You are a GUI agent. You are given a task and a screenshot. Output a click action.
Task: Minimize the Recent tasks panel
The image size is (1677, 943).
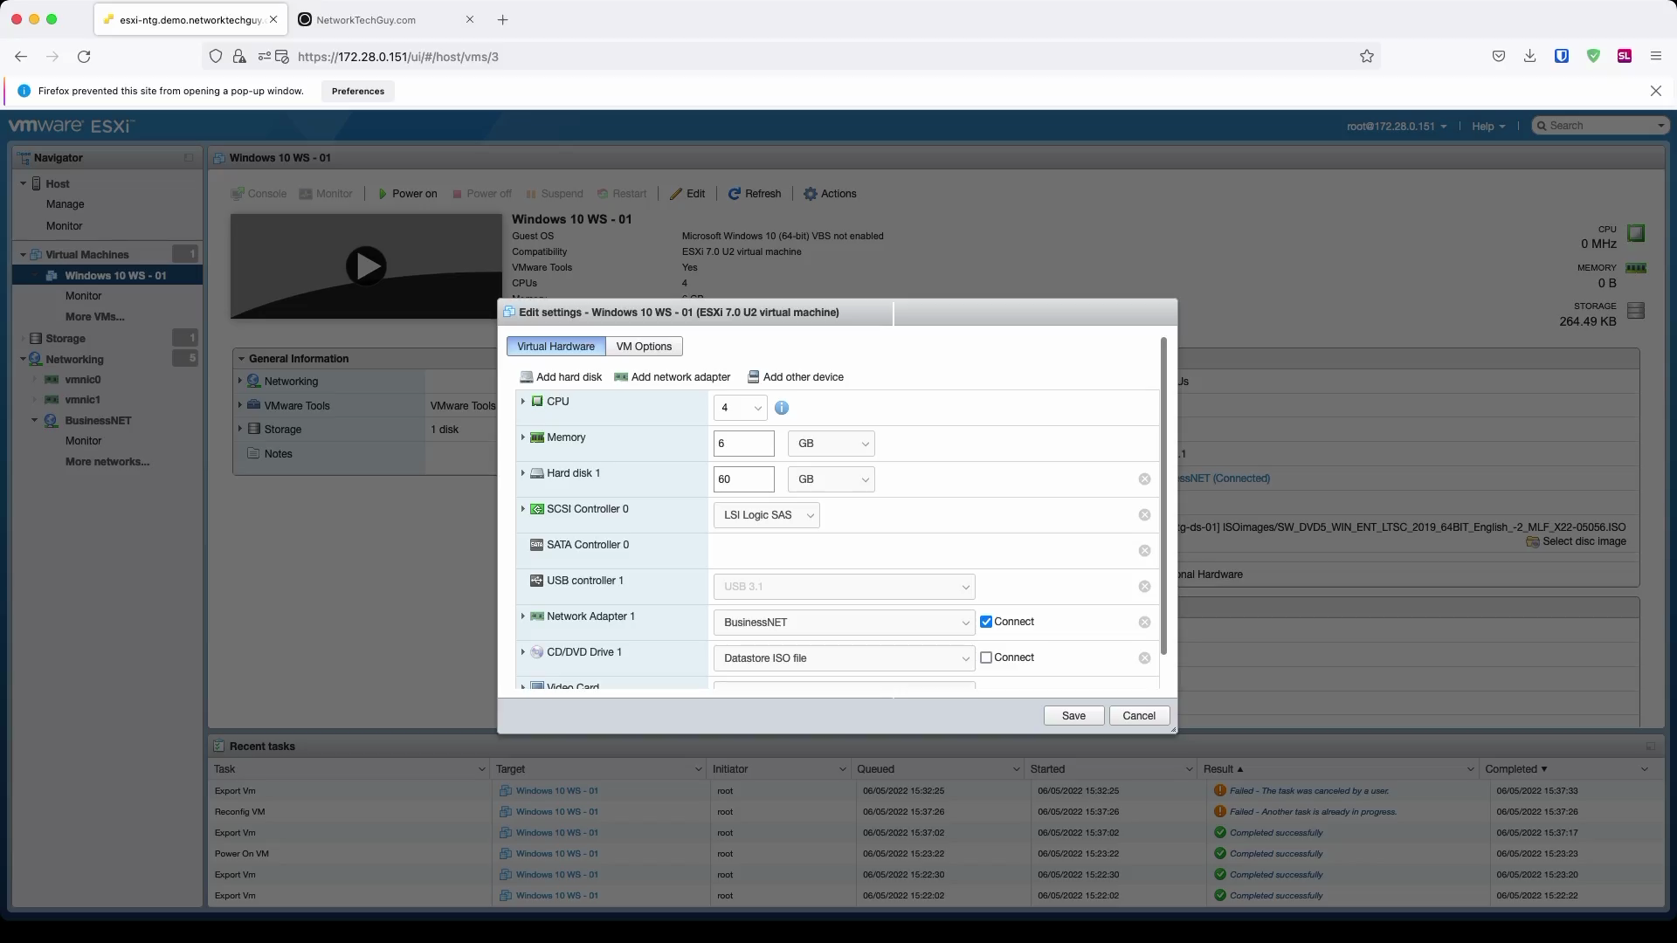point(1650,747)
